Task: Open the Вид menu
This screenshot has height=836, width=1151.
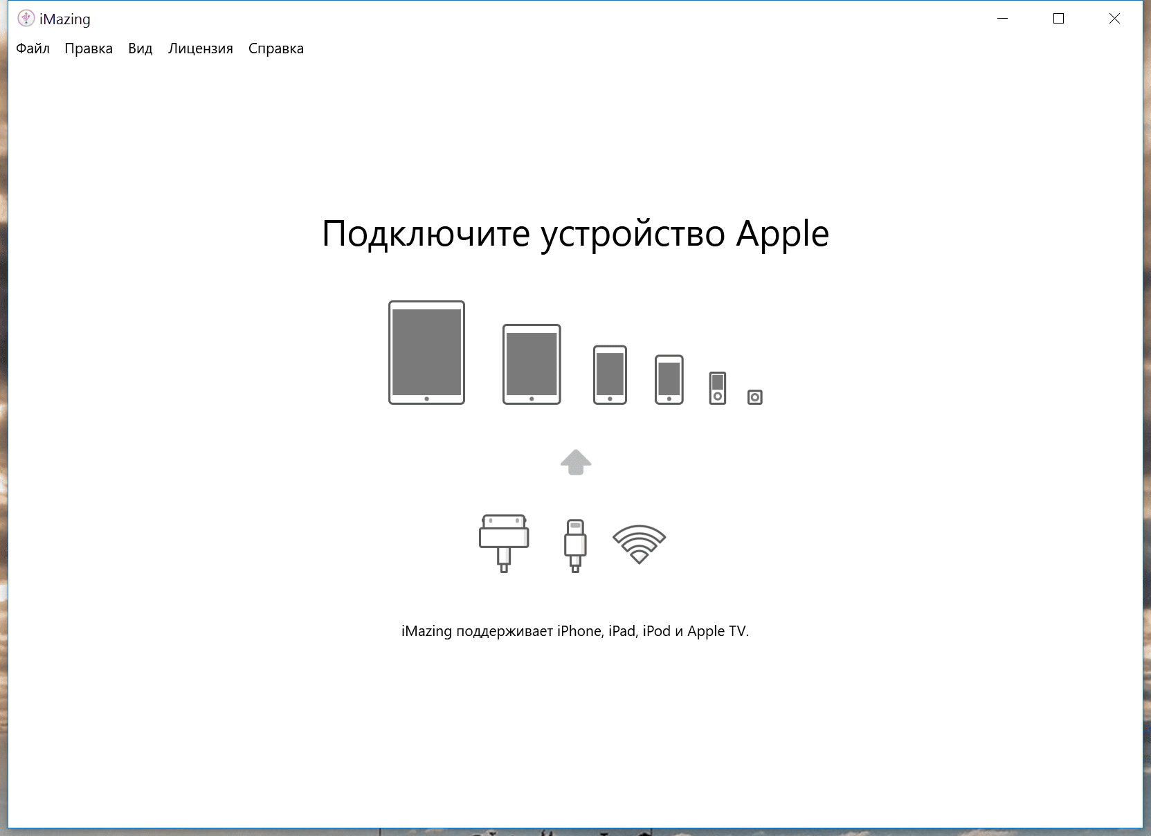Action: [x=141, y=48]
